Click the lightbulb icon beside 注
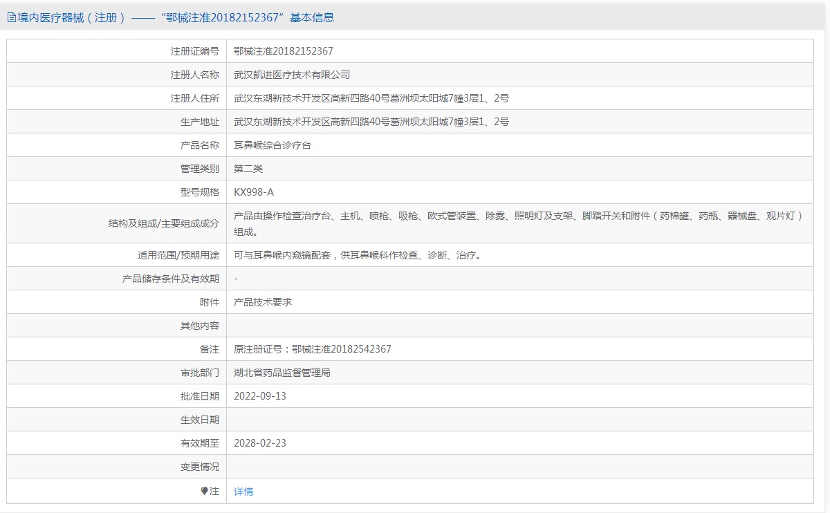 click(204, 491)
